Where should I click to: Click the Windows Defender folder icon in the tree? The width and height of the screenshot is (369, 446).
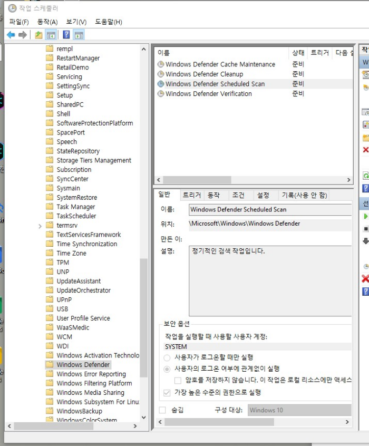[x=50, y=364]
